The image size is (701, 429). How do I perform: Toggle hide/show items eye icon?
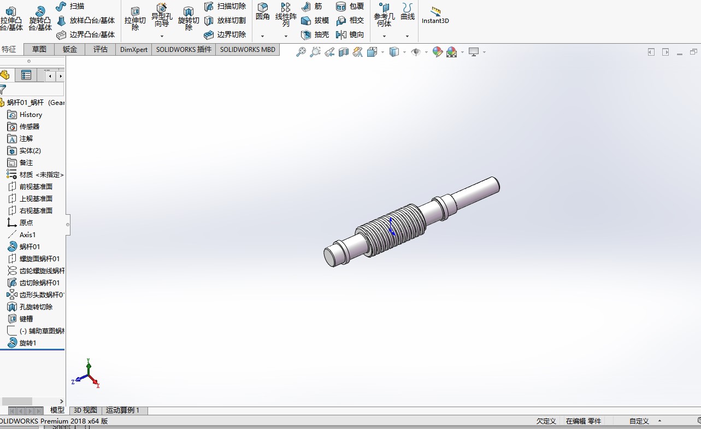pos(416,52)
